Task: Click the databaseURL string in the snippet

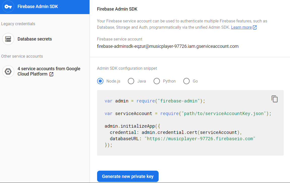Action: click(x=200, y=139)
